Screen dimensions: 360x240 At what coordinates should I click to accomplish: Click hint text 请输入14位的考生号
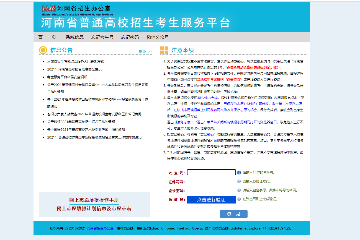tap(259, 173)
